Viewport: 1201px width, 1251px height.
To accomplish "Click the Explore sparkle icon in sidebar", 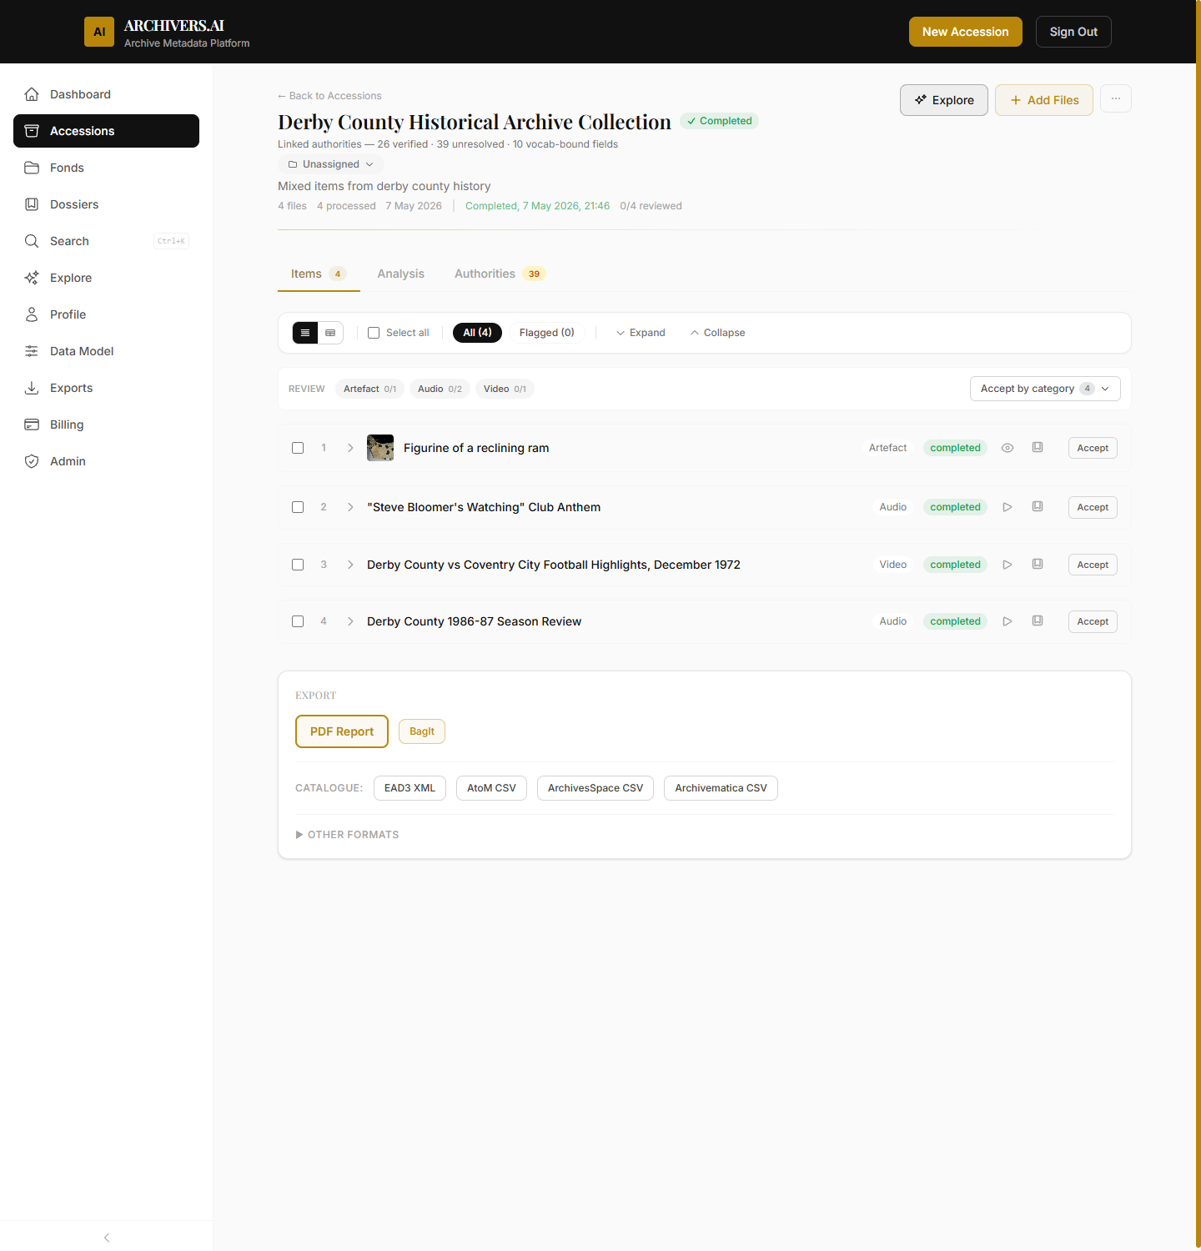I will click(32, 278).
